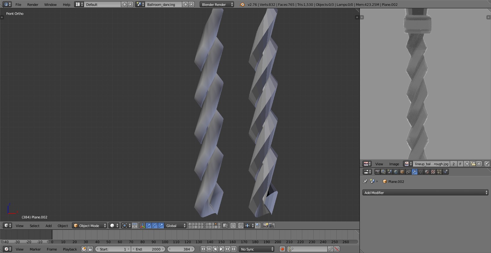The height and width of the screenshot is (253, 491).
Task: Open the viewport shading sphere dropdown
Action: (114, 226)
